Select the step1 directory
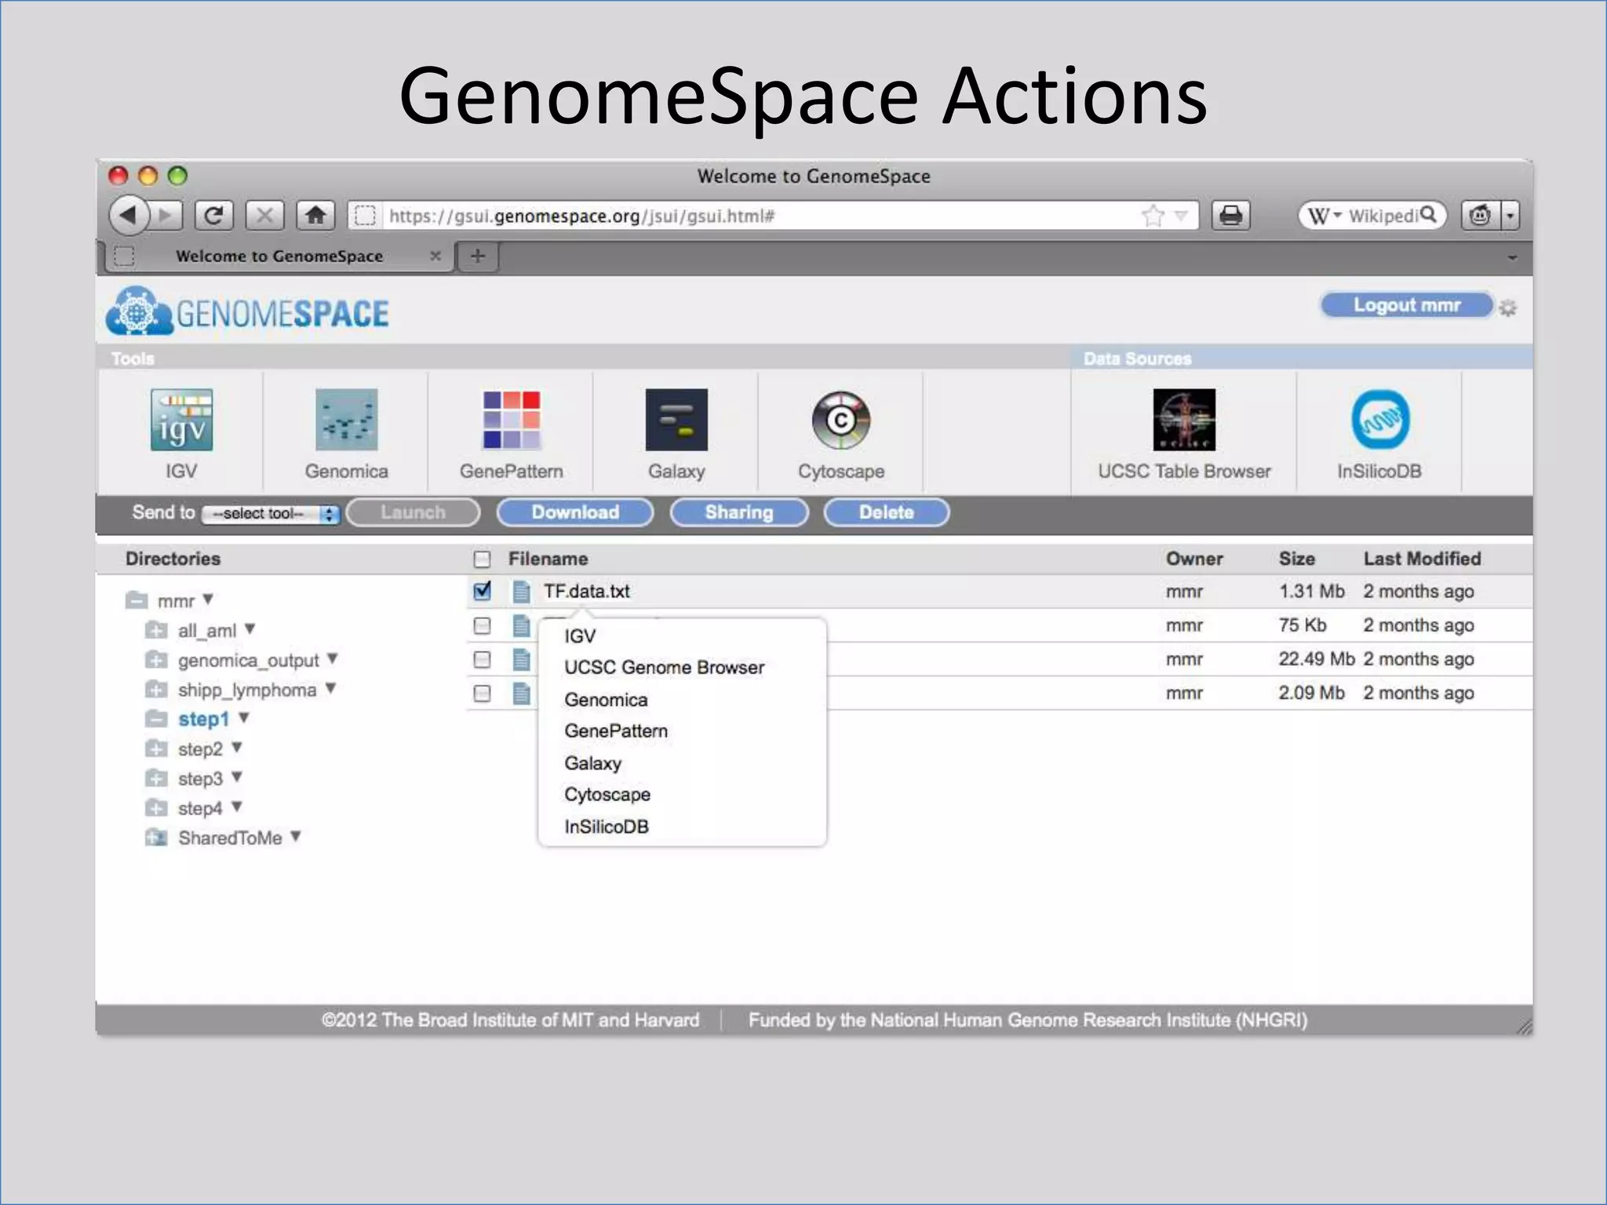 pyautogui.click(x=203, y=719)
